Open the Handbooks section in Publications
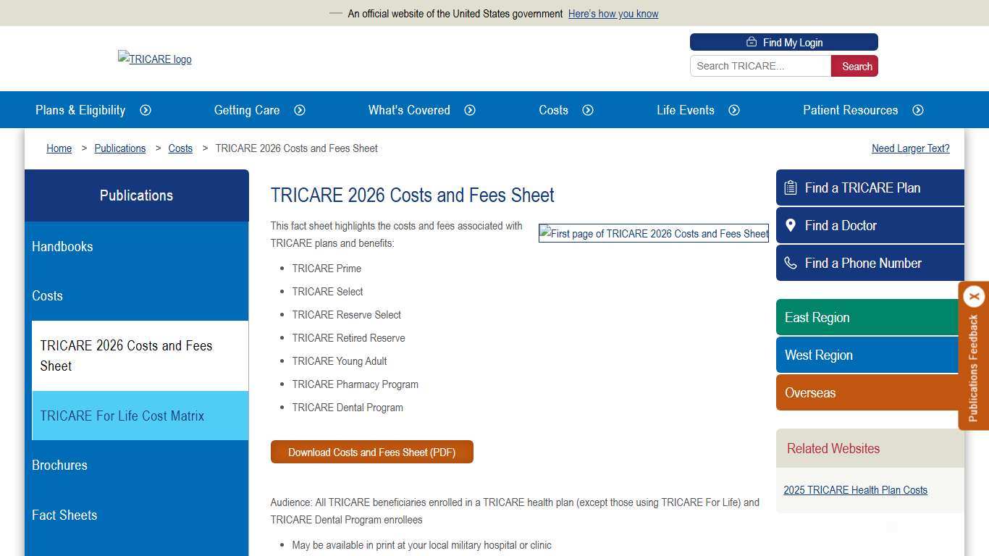Image resolution: width=989 pixels, height=556 pixels. coord(62,247)
